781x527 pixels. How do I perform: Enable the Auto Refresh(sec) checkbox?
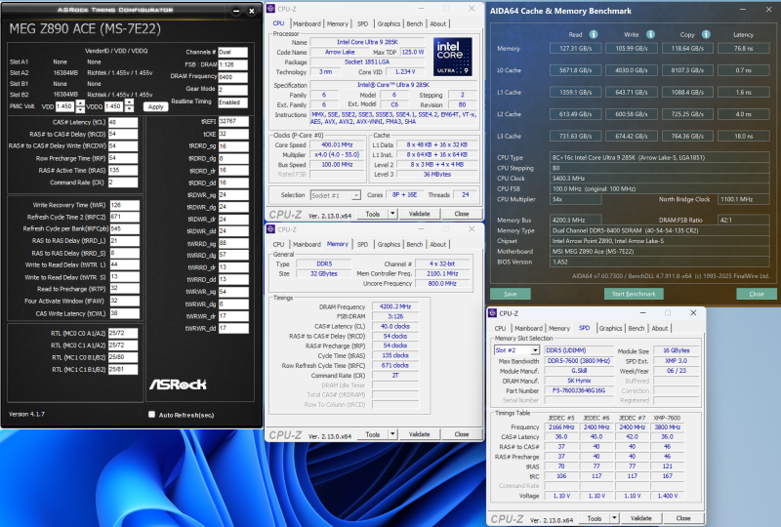tap(151, 414)
